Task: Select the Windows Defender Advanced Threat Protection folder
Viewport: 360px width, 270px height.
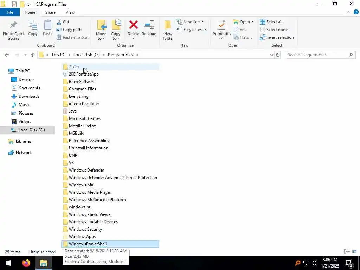Action: point(110,178)
